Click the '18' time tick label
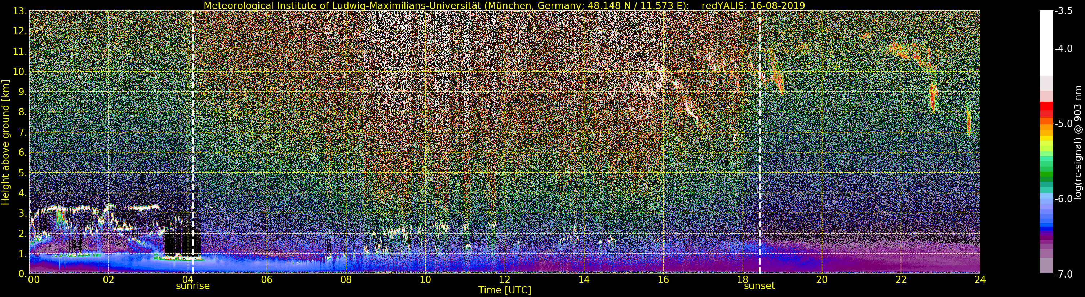Image resolution: width=1085 pixels, height=297 pixels. pos(742,280)
